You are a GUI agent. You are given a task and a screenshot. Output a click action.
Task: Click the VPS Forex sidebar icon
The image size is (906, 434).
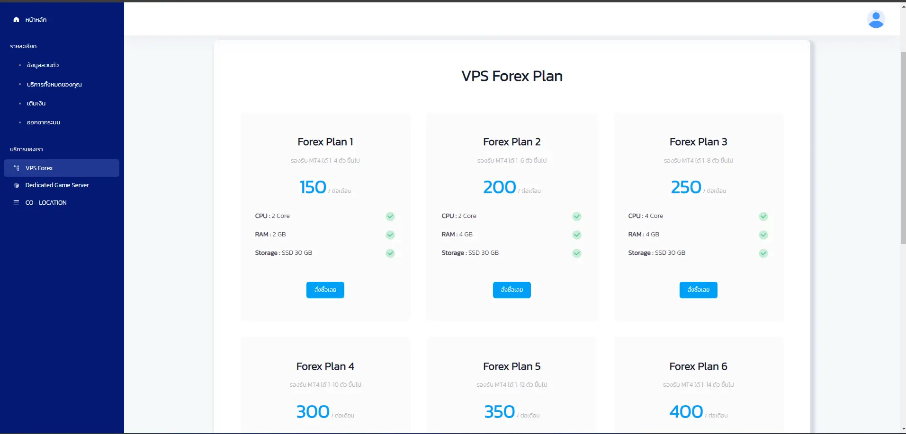pos(17,168)
